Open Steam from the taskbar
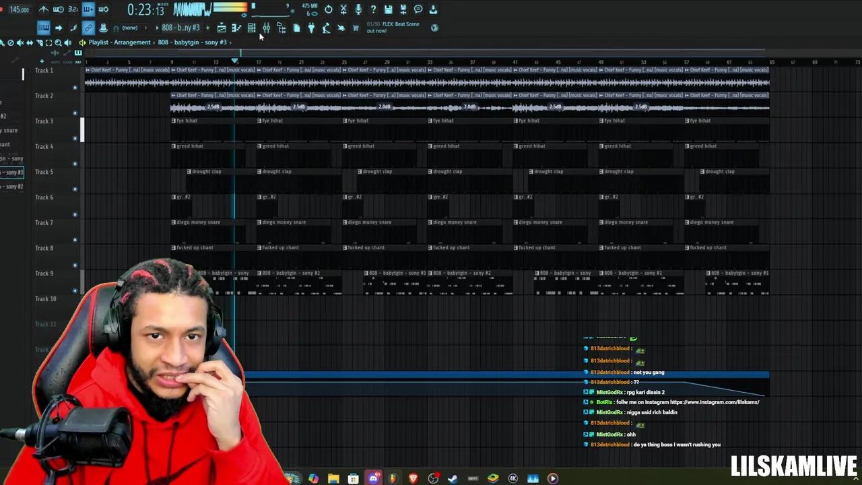862x485 pixels. 453,478
